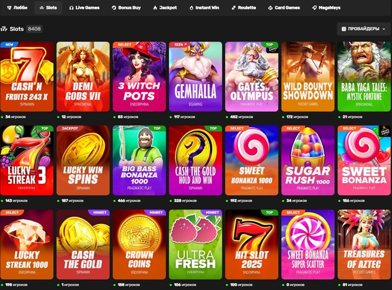The width and height of the screenshot is (392, 290).
Task: Open the Gemhalla game tile
Action: point(195,77)
